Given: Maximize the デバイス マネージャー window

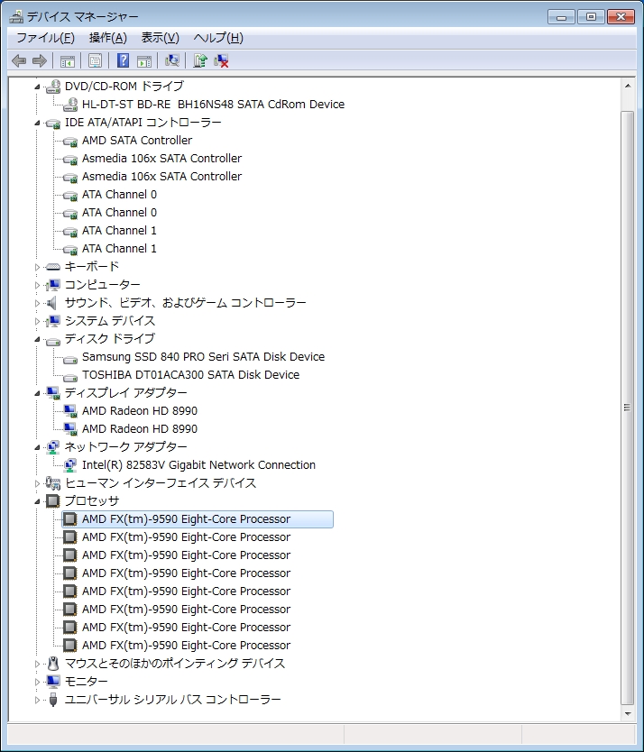Looking at the screenshot, I should [591, 17].
